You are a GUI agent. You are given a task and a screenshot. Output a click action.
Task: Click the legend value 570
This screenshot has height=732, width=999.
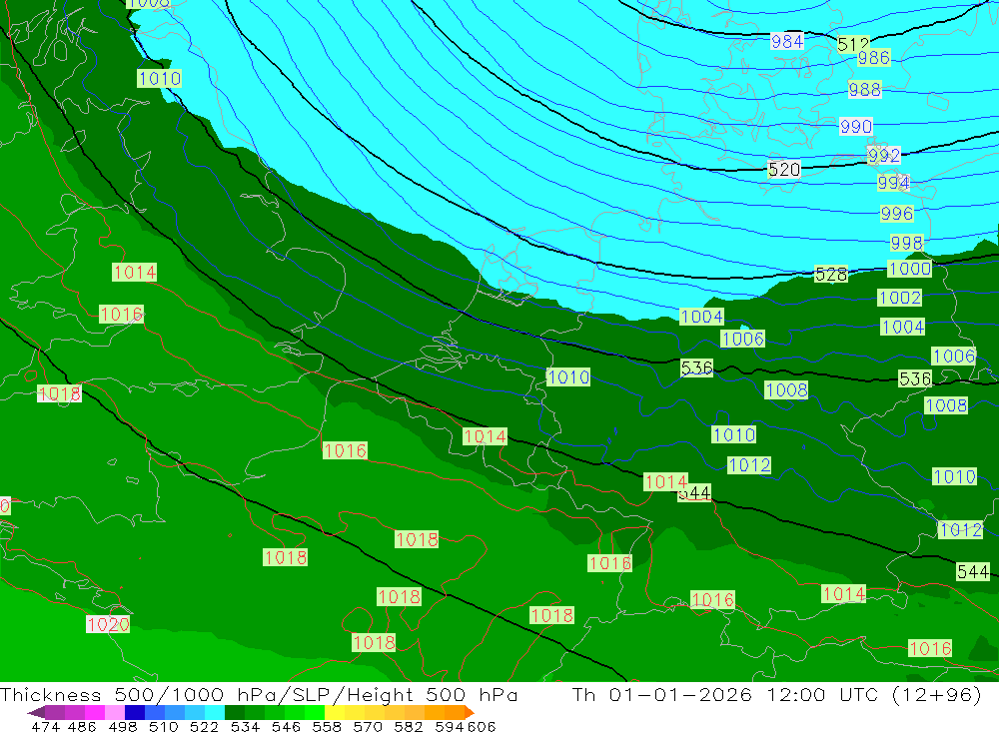(x=367, y=726)
